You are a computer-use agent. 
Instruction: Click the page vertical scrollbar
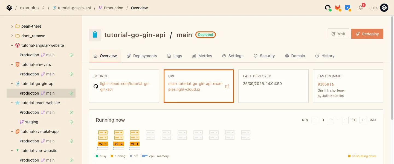tap(392, 68)
